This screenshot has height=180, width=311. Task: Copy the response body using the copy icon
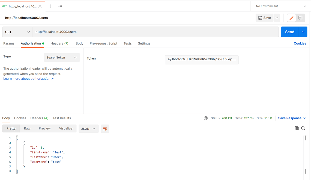coord(297,128)
